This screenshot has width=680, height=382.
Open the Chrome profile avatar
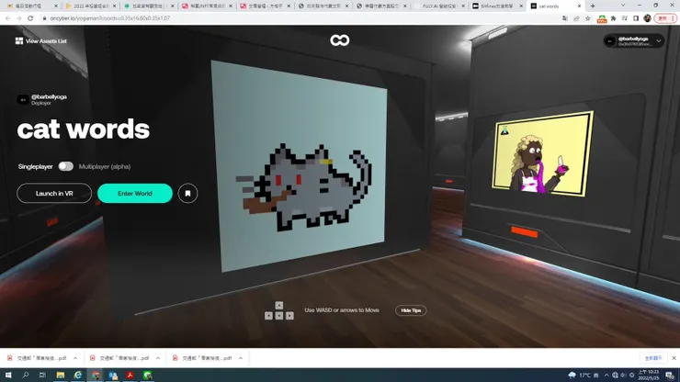(x=647, y=18)
